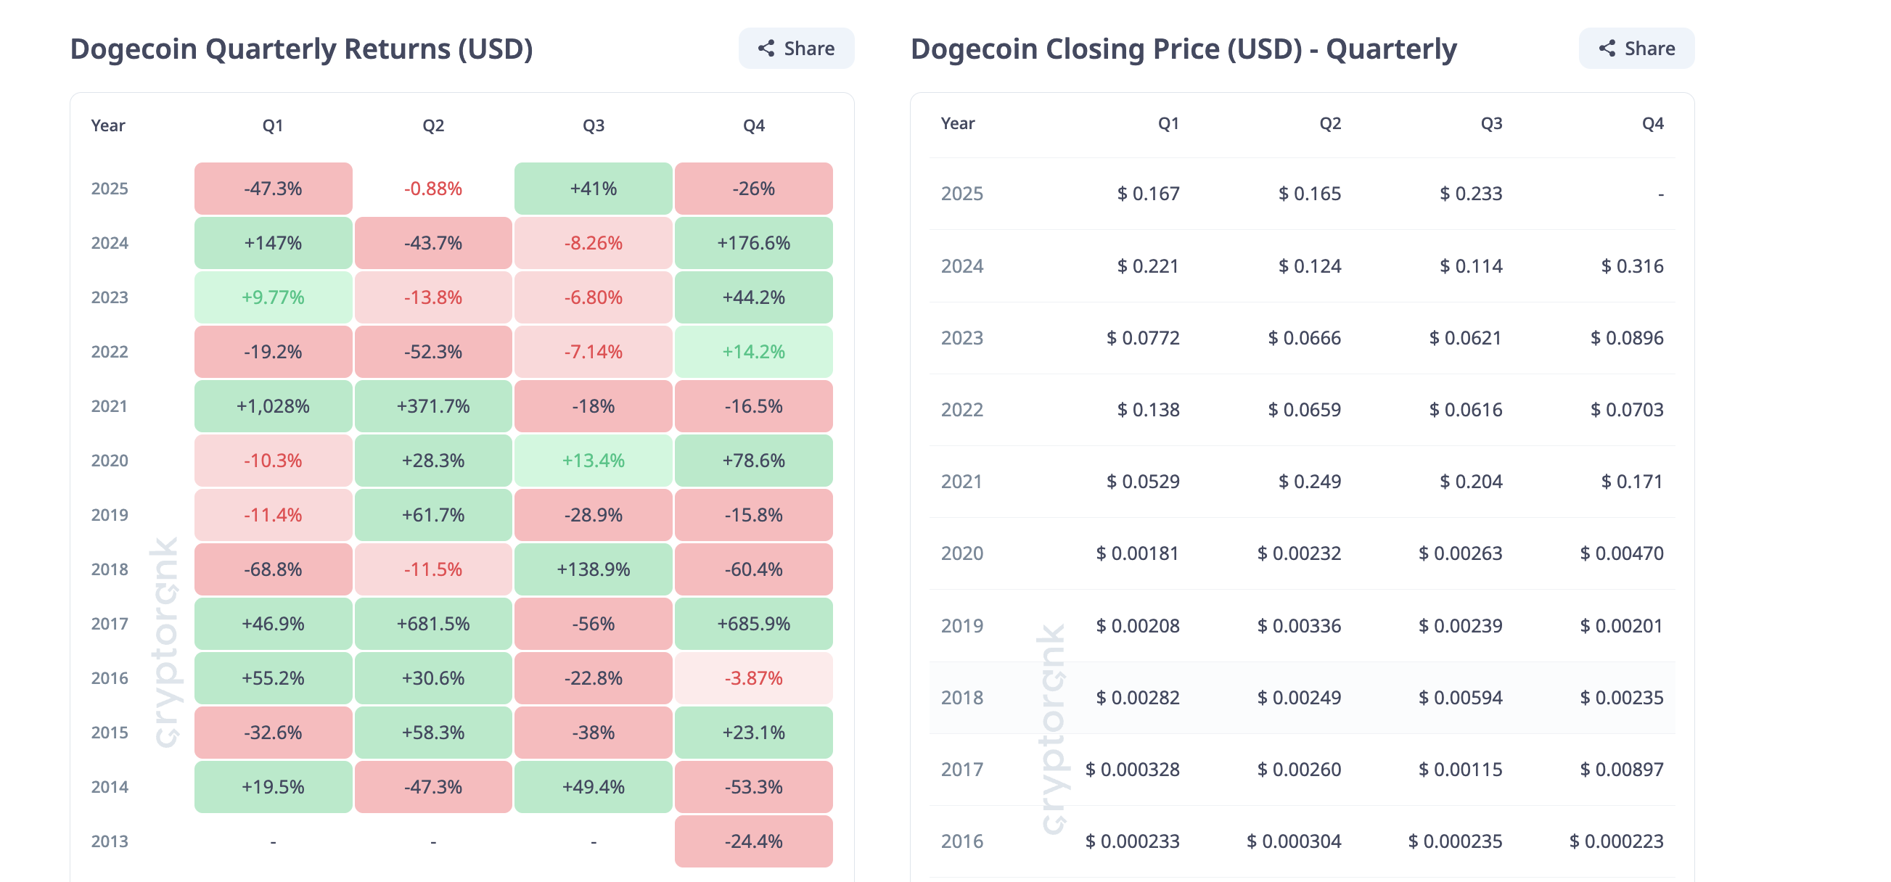
Task: Click the Q1 column header in returns table
Action: point(272,125)
